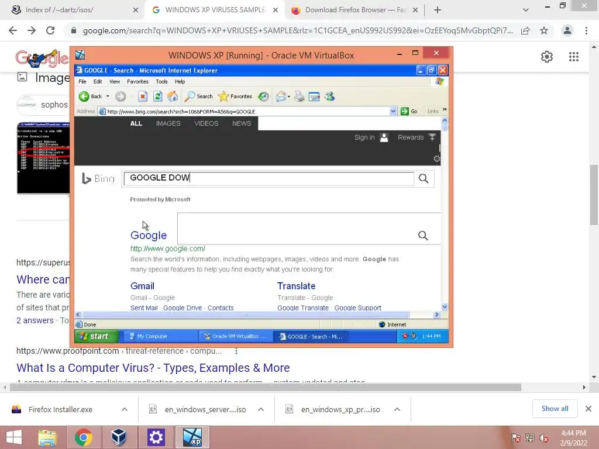
Task: Open the What Is a Computer Virus result
Action: tap(153, 368)
